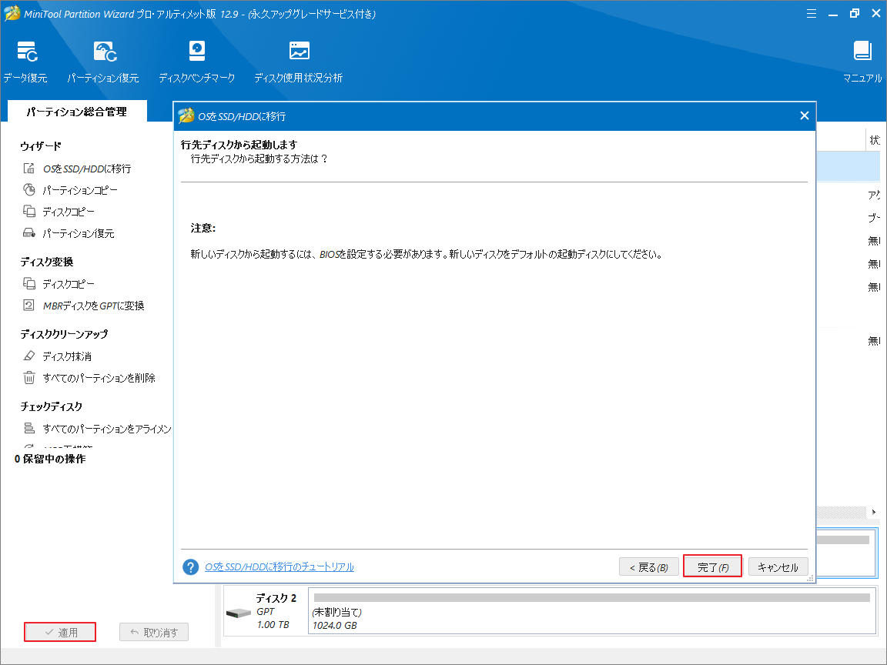Click the blue help question mark icon
The height and width of the screenshot is (665, 887).
pos(191,566)
